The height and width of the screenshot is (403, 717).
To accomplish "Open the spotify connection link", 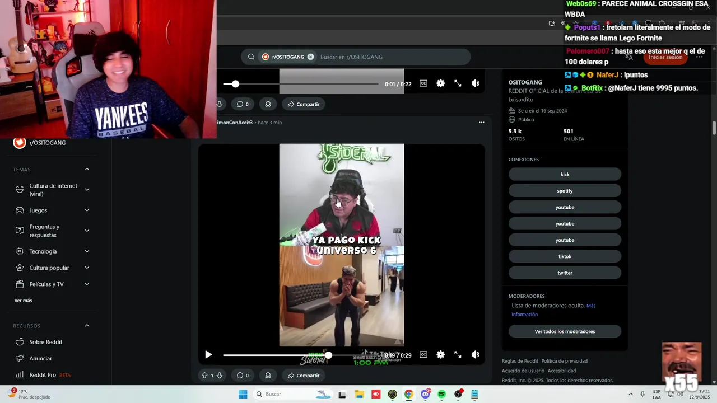I will pyautogui.click(x=565, y=191).
